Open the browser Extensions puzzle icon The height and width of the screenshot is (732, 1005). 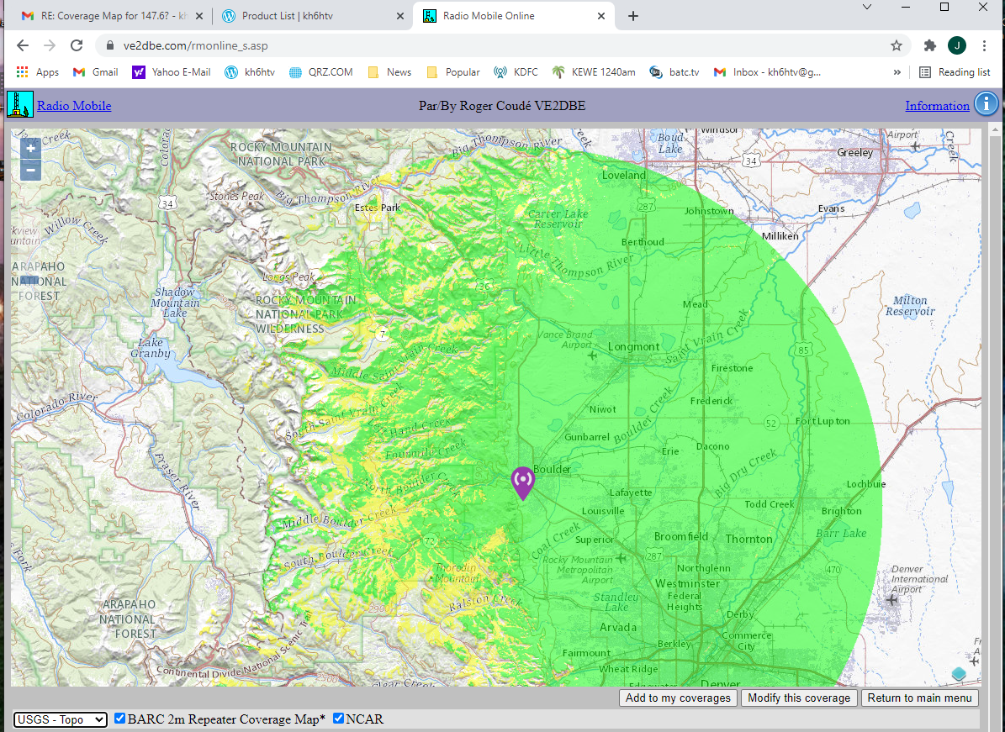(929, 45)
